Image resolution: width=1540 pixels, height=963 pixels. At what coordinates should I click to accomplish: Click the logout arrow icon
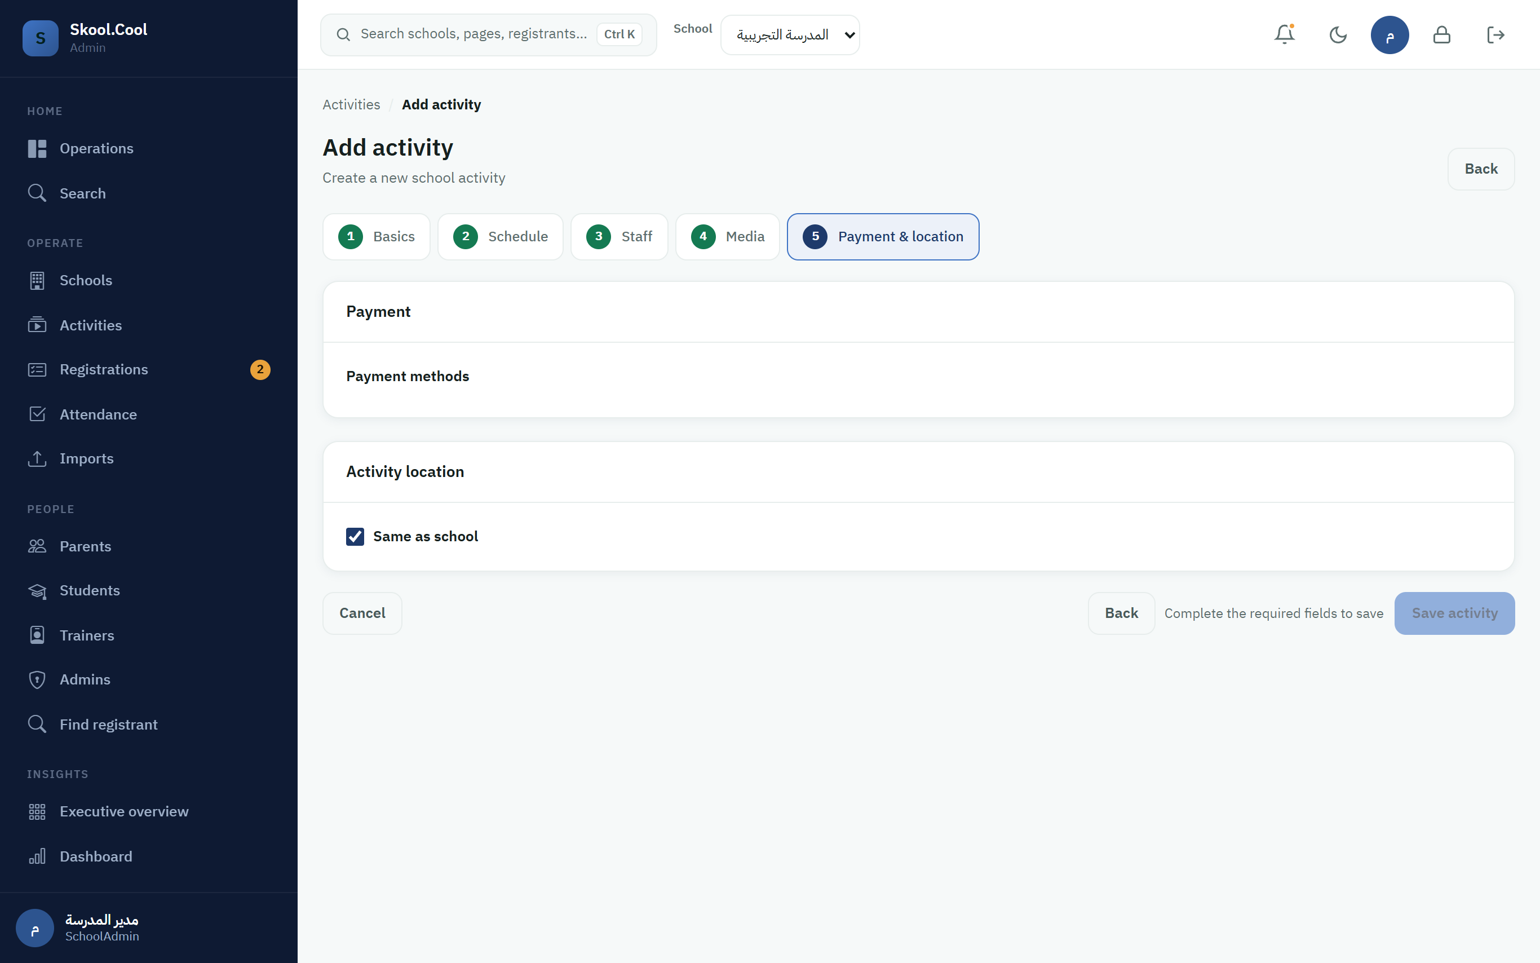tap(1495, 34)
